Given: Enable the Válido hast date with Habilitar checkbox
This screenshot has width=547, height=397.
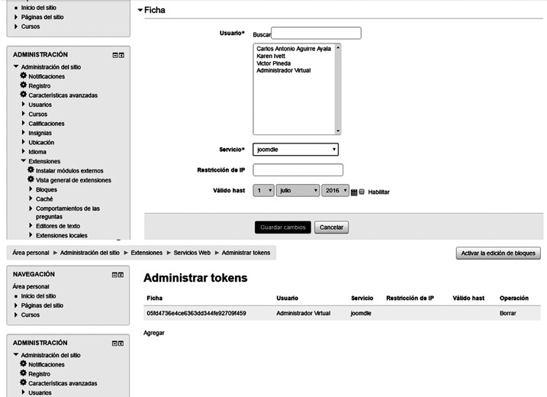Looking at the screenshot, I should (x=362, y=192).
